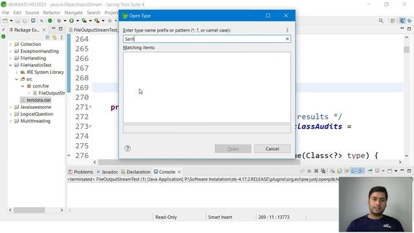Minimize the Package Explorer panel
This screenshot has width=414, height=233.
tap(54, 28)
